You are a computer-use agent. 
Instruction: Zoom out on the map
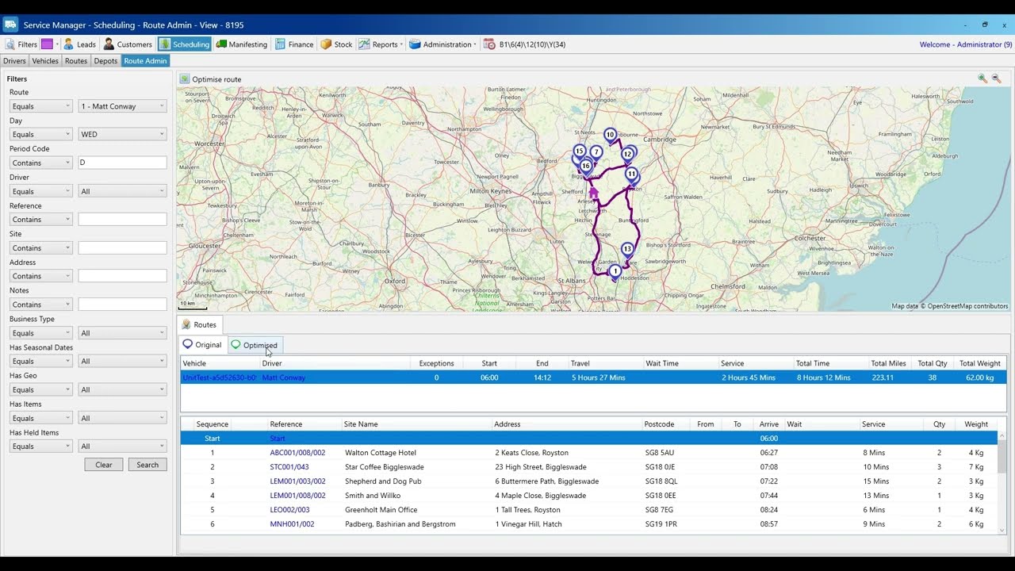[997, 79]
